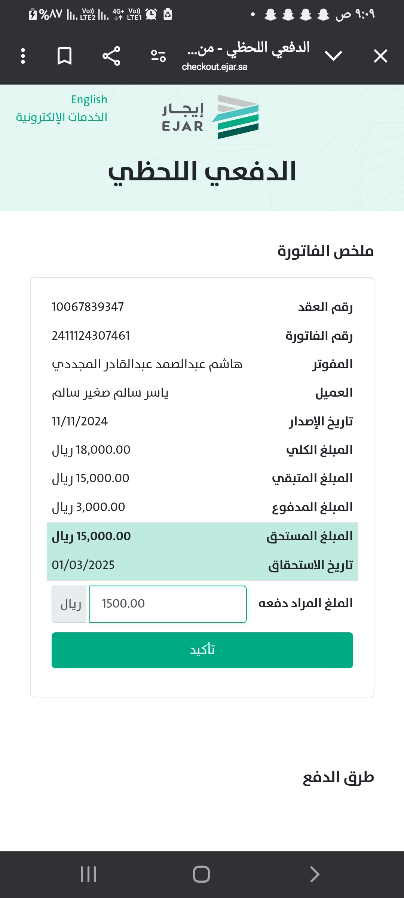Select the invoice number 2411124307461
The image size is (404, 898).
pyautogui.click(x=91, y=336)
